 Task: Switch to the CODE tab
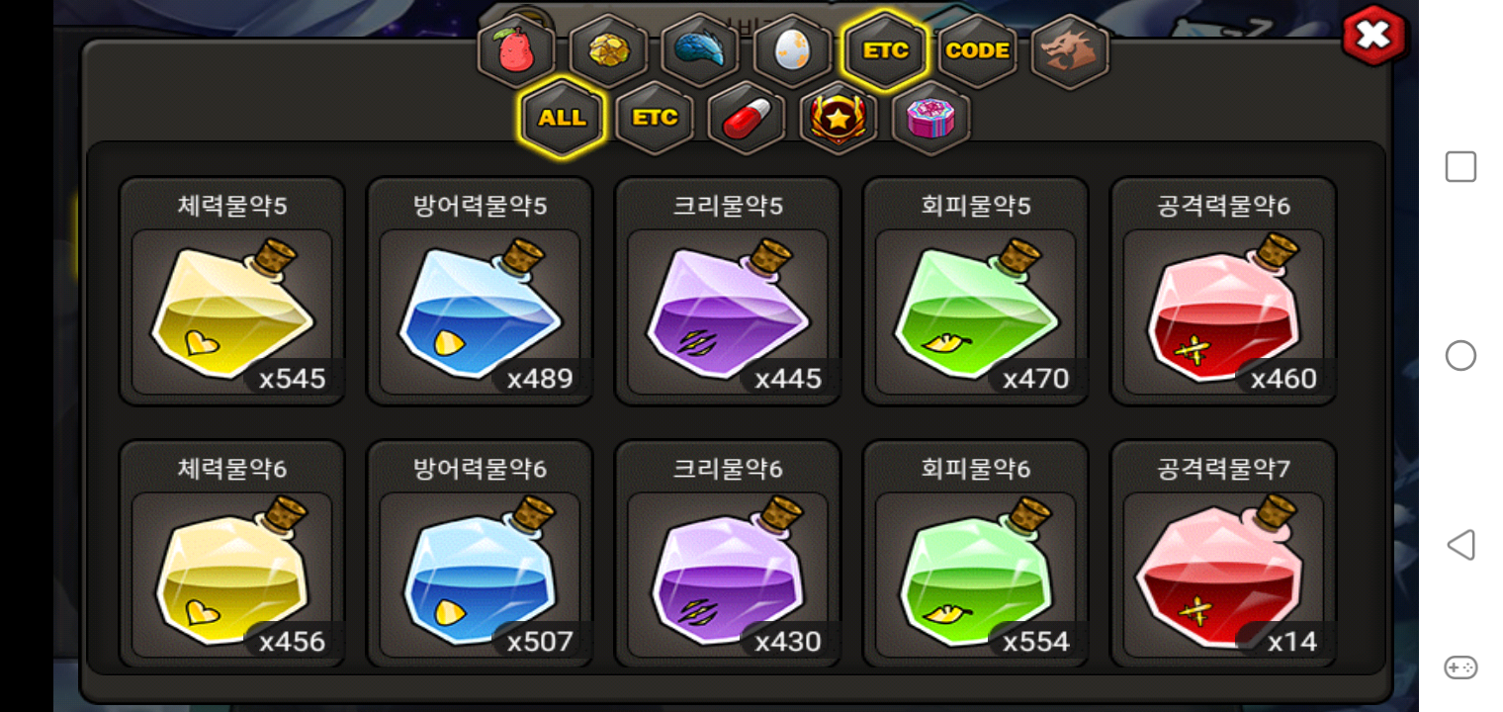[x=977, y=50]
